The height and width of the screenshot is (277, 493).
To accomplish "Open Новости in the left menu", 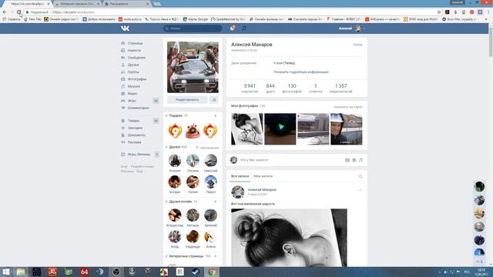I will point(134,50).
